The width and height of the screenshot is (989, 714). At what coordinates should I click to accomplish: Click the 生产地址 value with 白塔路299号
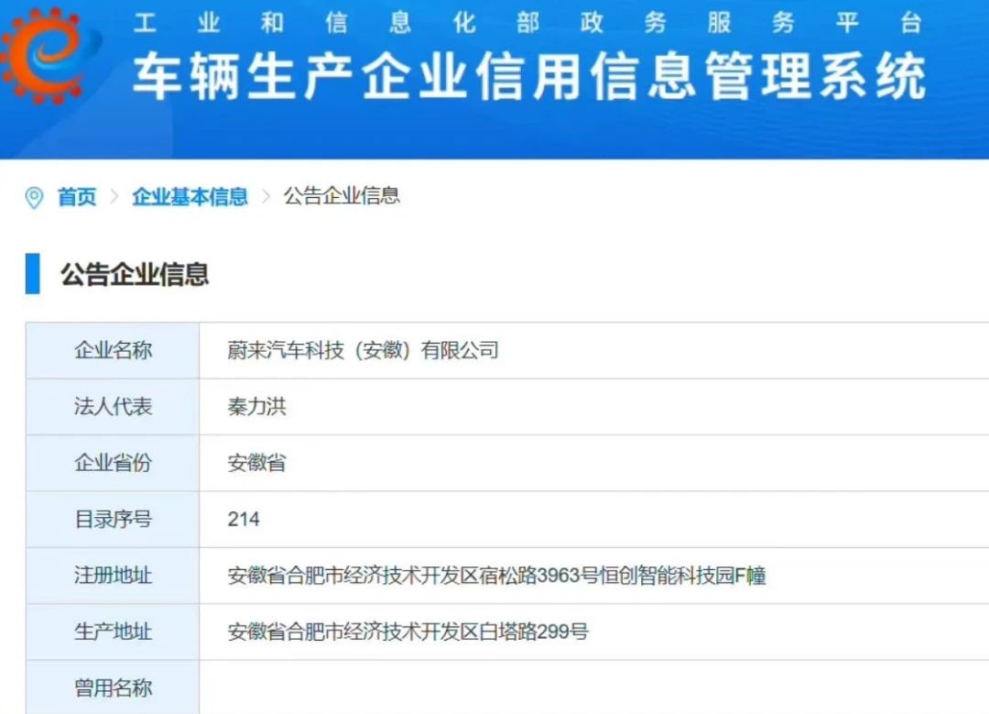[x=408, y=632]
